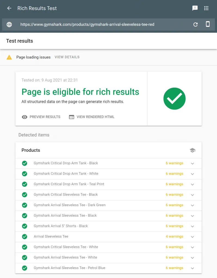
Task: Click the tested URL address field
Action: pyautogui.click(x=87, y=24)
